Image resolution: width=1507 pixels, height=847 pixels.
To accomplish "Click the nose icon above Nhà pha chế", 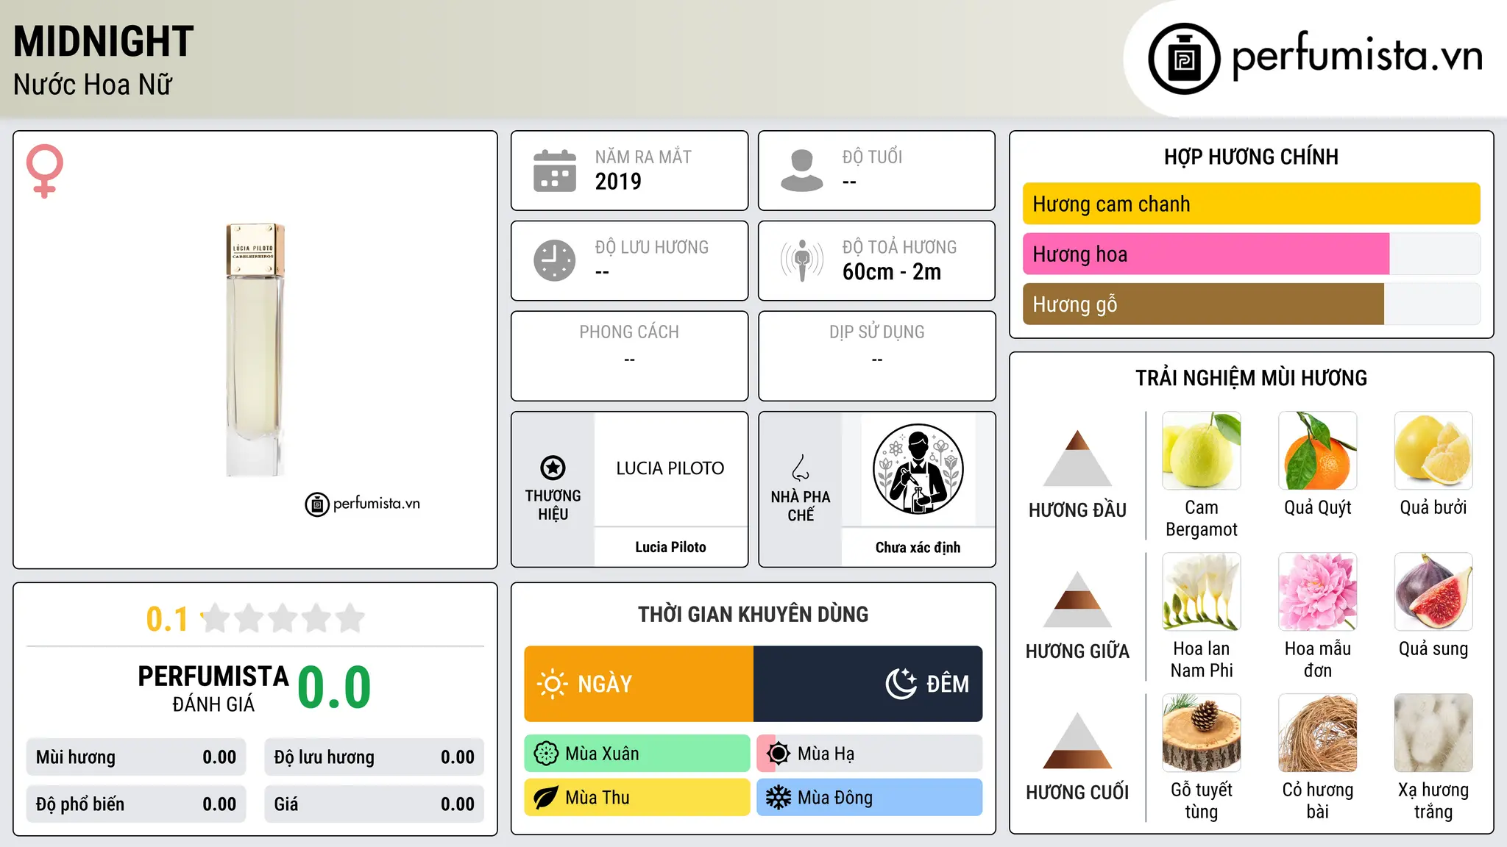I will (x=801, y=468).
